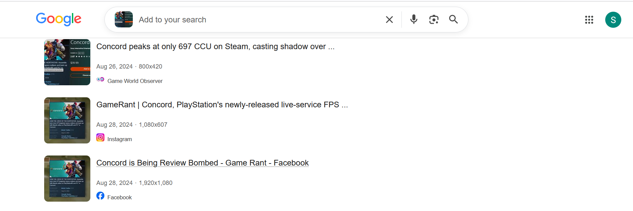Select the 'Instagram' source label
The image size is (633, 211).
[x=119, y=139]
